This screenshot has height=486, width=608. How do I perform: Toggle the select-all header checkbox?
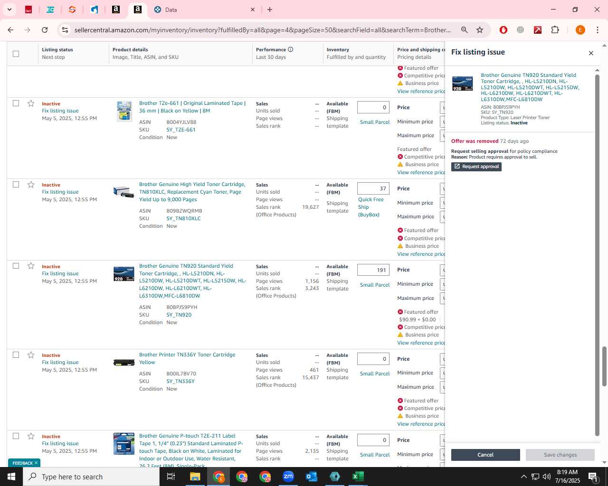pyautogui.click(x=16, y=54)
